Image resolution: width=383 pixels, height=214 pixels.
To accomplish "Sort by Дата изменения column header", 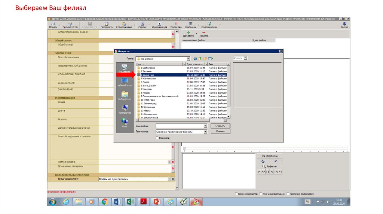I will [x=195, y=64].
